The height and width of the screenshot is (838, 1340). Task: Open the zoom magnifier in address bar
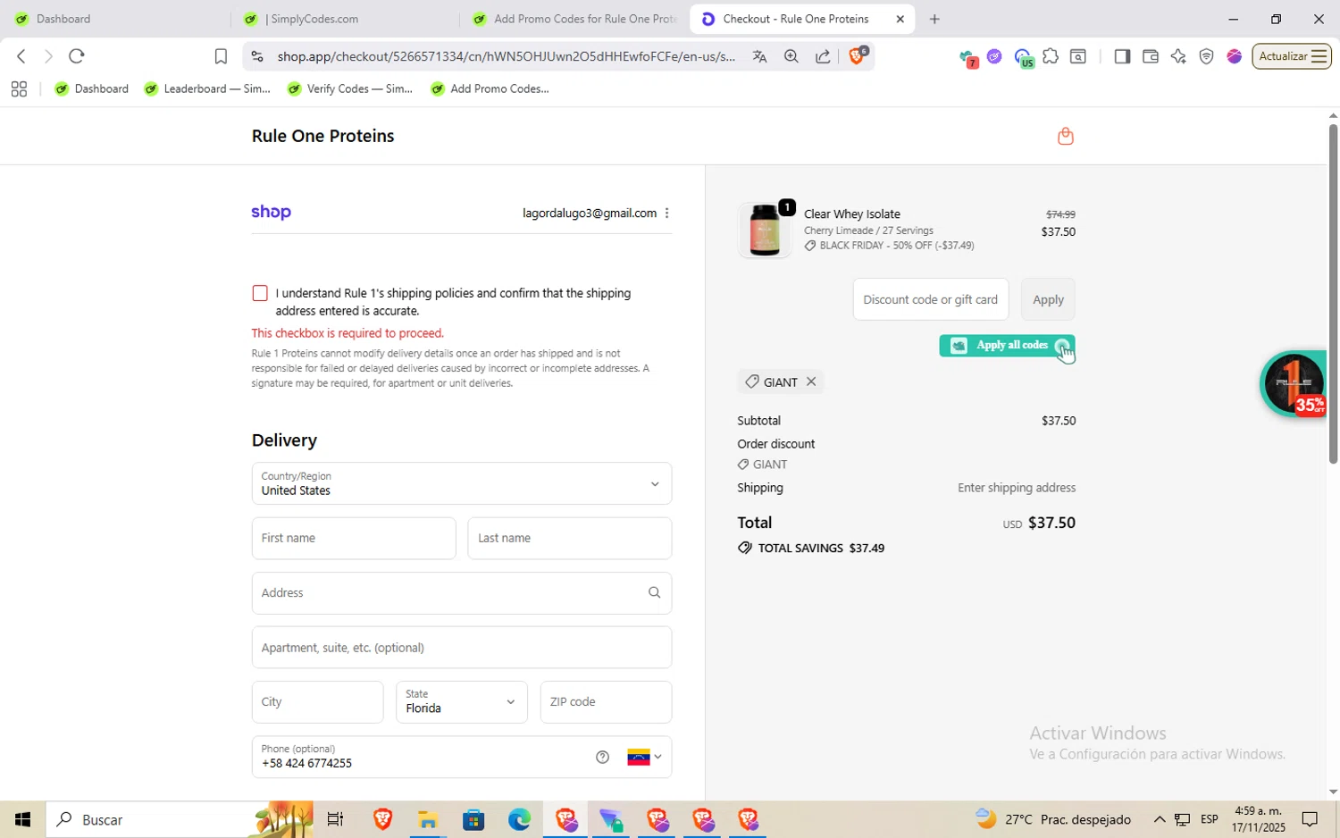click(791, 56)
